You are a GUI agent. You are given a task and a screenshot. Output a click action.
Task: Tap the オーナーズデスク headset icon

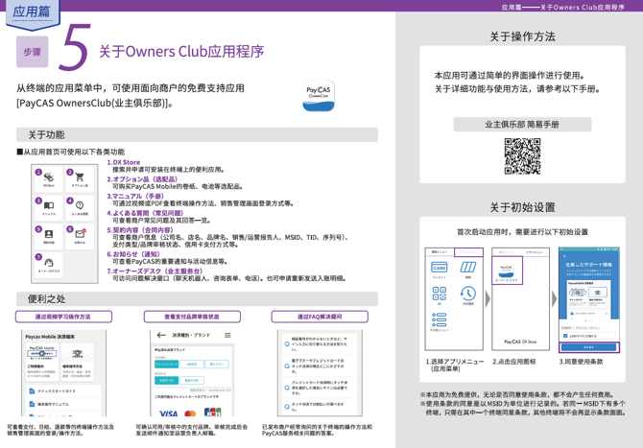pyautogui.click(x=49, y=263)
